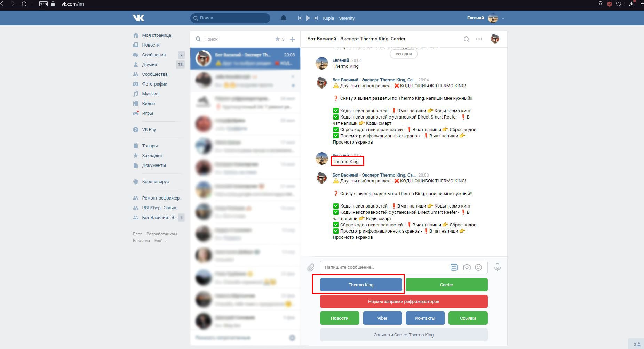Screen dimensions: 644x349
Task: Click the Ссылки bot button
Action: pos(468,318)
